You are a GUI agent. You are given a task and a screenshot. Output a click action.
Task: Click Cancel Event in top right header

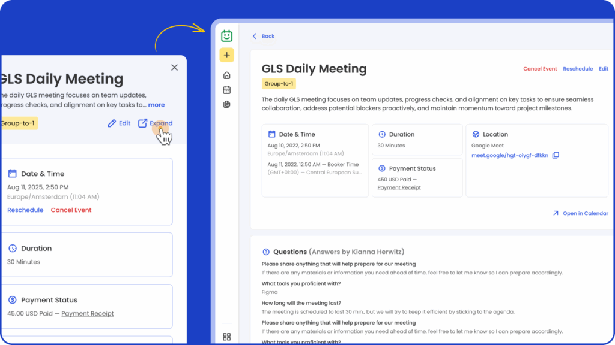point(540,69)
